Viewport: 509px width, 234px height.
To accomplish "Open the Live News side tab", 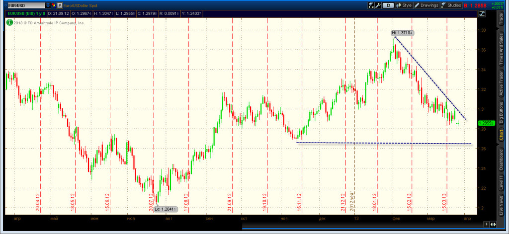I will click(x=501, y=206).
